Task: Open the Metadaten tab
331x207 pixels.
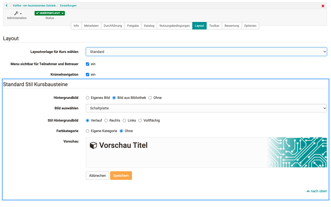Action: (91, 26)
